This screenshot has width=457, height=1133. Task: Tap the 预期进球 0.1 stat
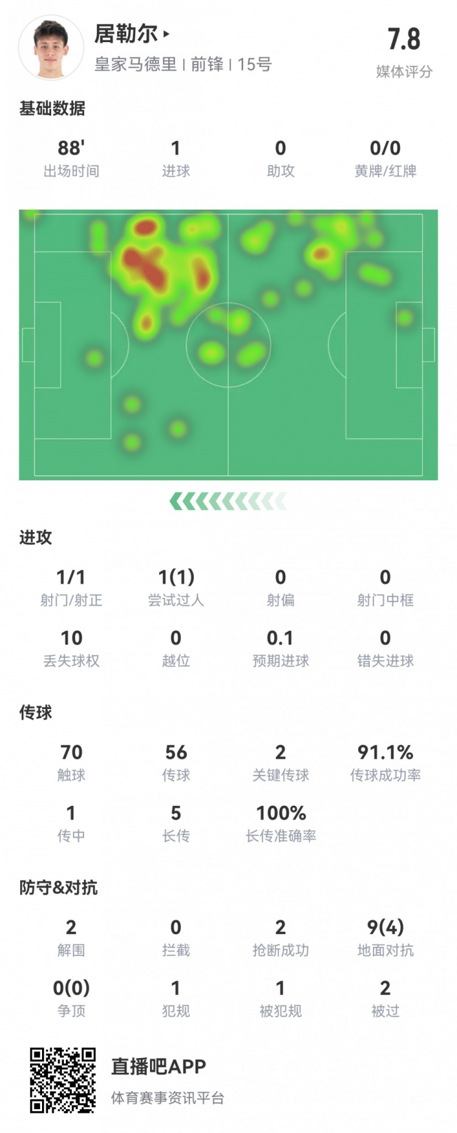[x=280, y=648]
